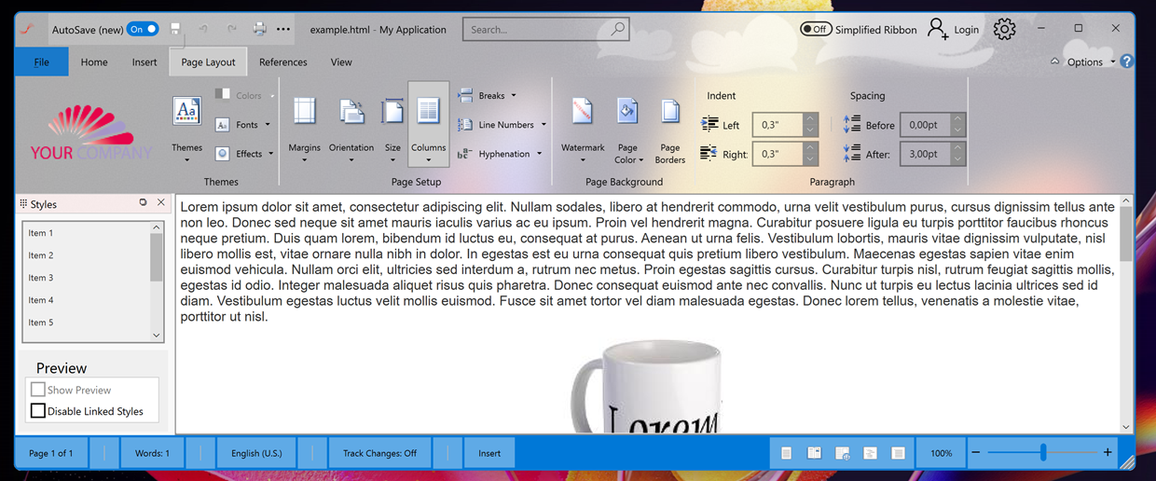Click the Margins icon
Viewport: 1156px width, 481px height.
304,112
